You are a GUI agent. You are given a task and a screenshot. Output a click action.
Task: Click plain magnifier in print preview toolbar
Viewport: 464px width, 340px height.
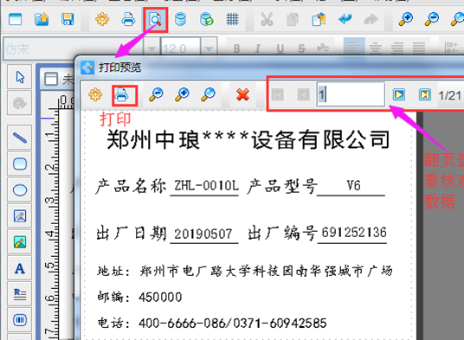coord(208,95)
